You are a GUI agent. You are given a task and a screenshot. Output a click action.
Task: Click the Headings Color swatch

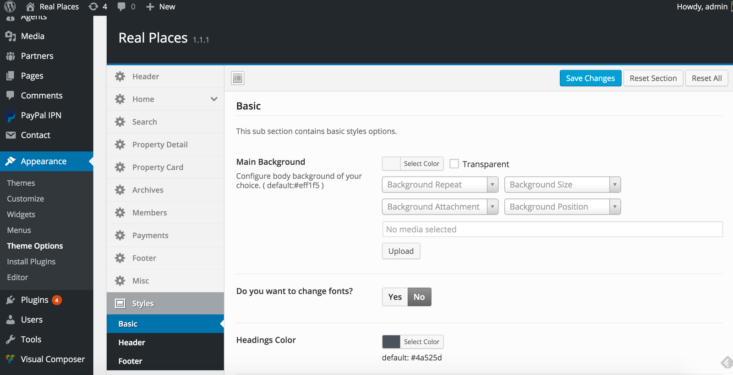coord(391,342)
